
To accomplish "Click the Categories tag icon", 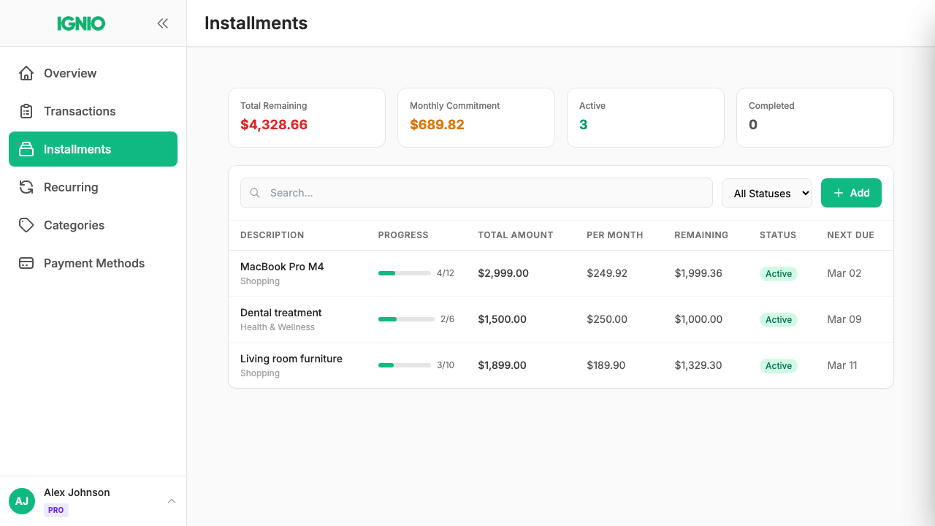I will tap(26, 225).
